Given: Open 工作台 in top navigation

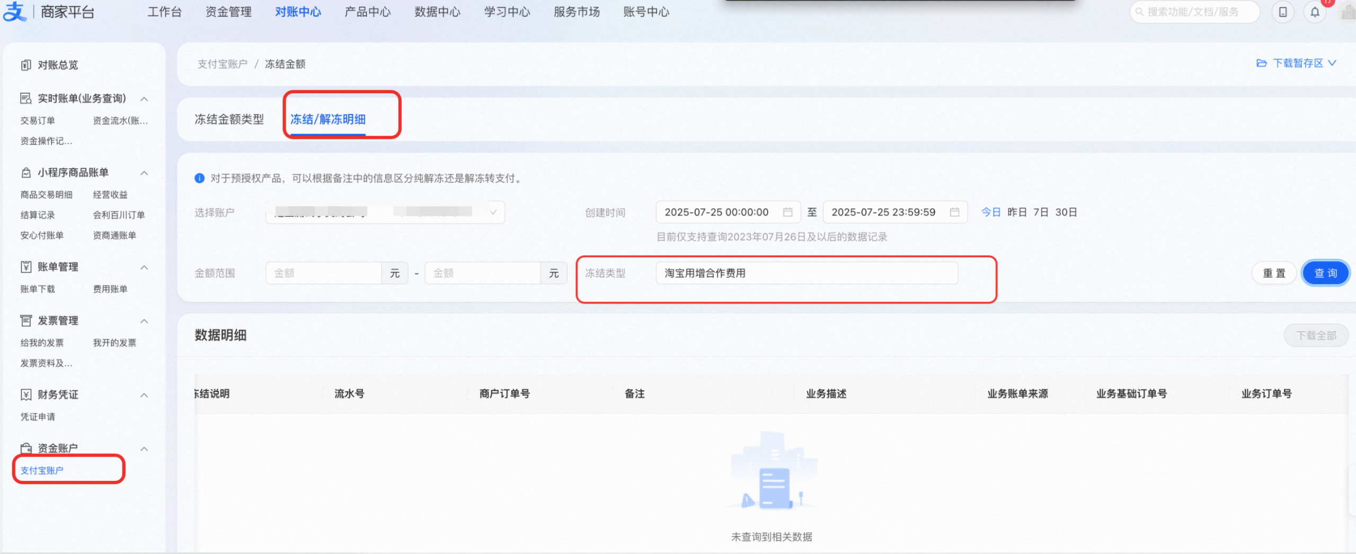Looking at the screenshot, I should pyautogui.click(x=164, y=12).
